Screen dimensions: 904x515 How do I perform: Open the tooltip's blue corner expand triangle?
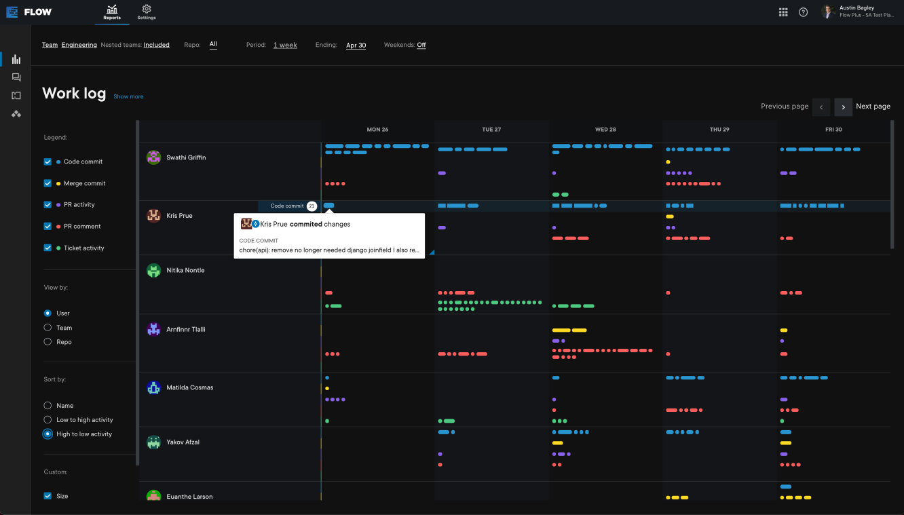(x=431, y=252)
